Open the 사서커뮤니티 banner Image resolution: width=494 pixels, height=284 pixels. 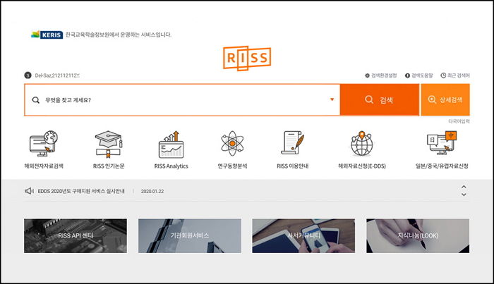[x=303, y=236]
